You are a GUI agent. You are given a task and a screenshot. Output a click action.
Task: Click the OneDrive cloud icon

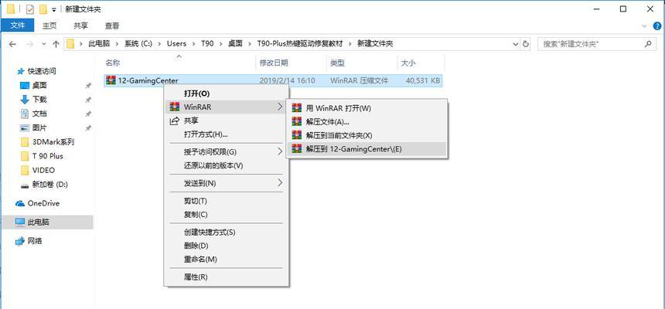click(20, 203)
